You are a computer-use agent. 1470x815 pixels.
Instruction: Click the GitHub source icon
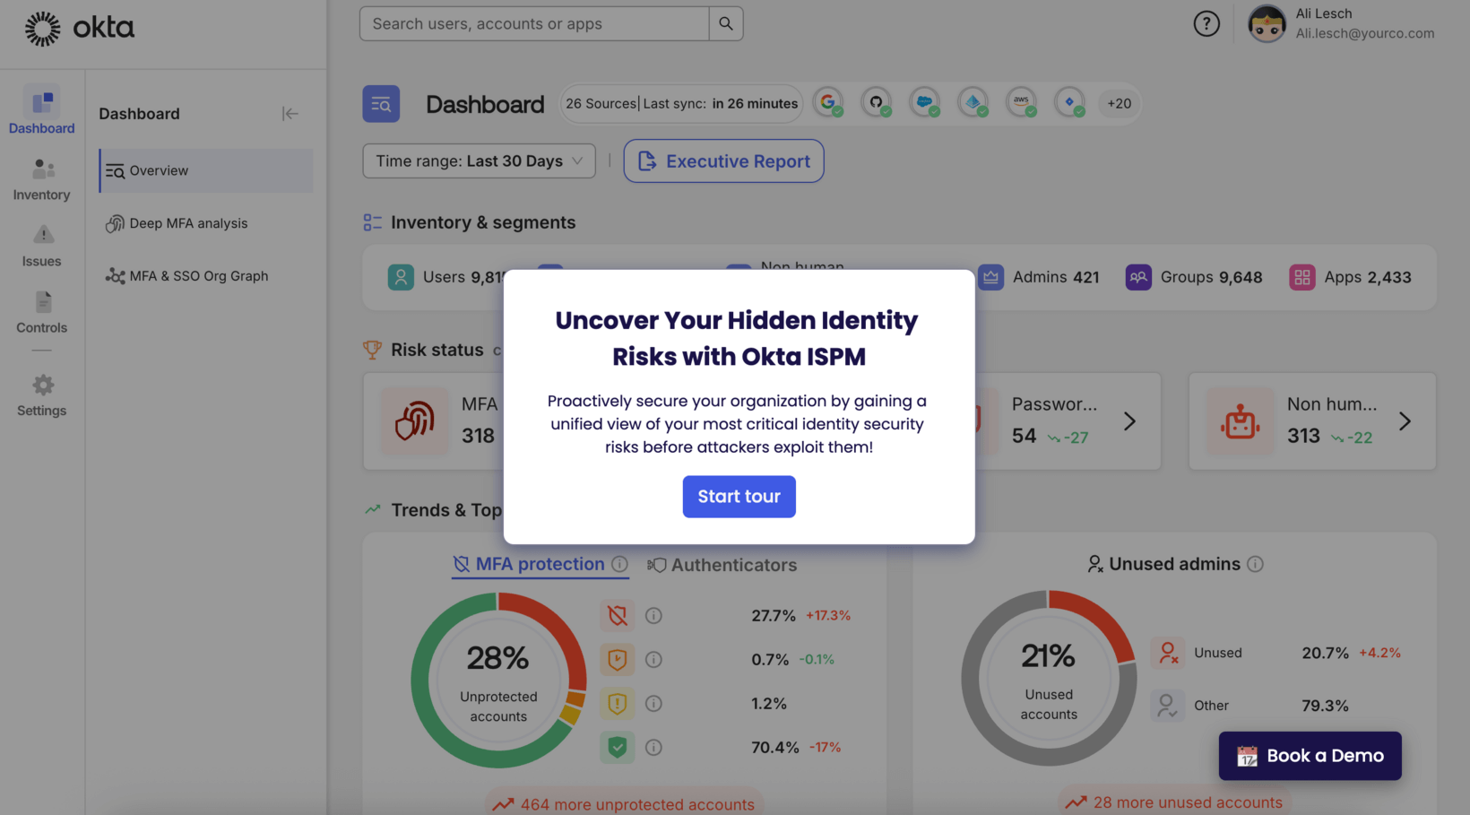876,103
